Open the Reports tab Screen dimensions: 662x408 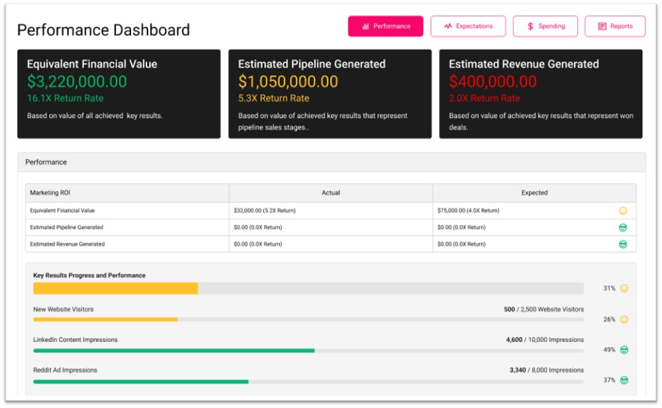click(615, 26)
